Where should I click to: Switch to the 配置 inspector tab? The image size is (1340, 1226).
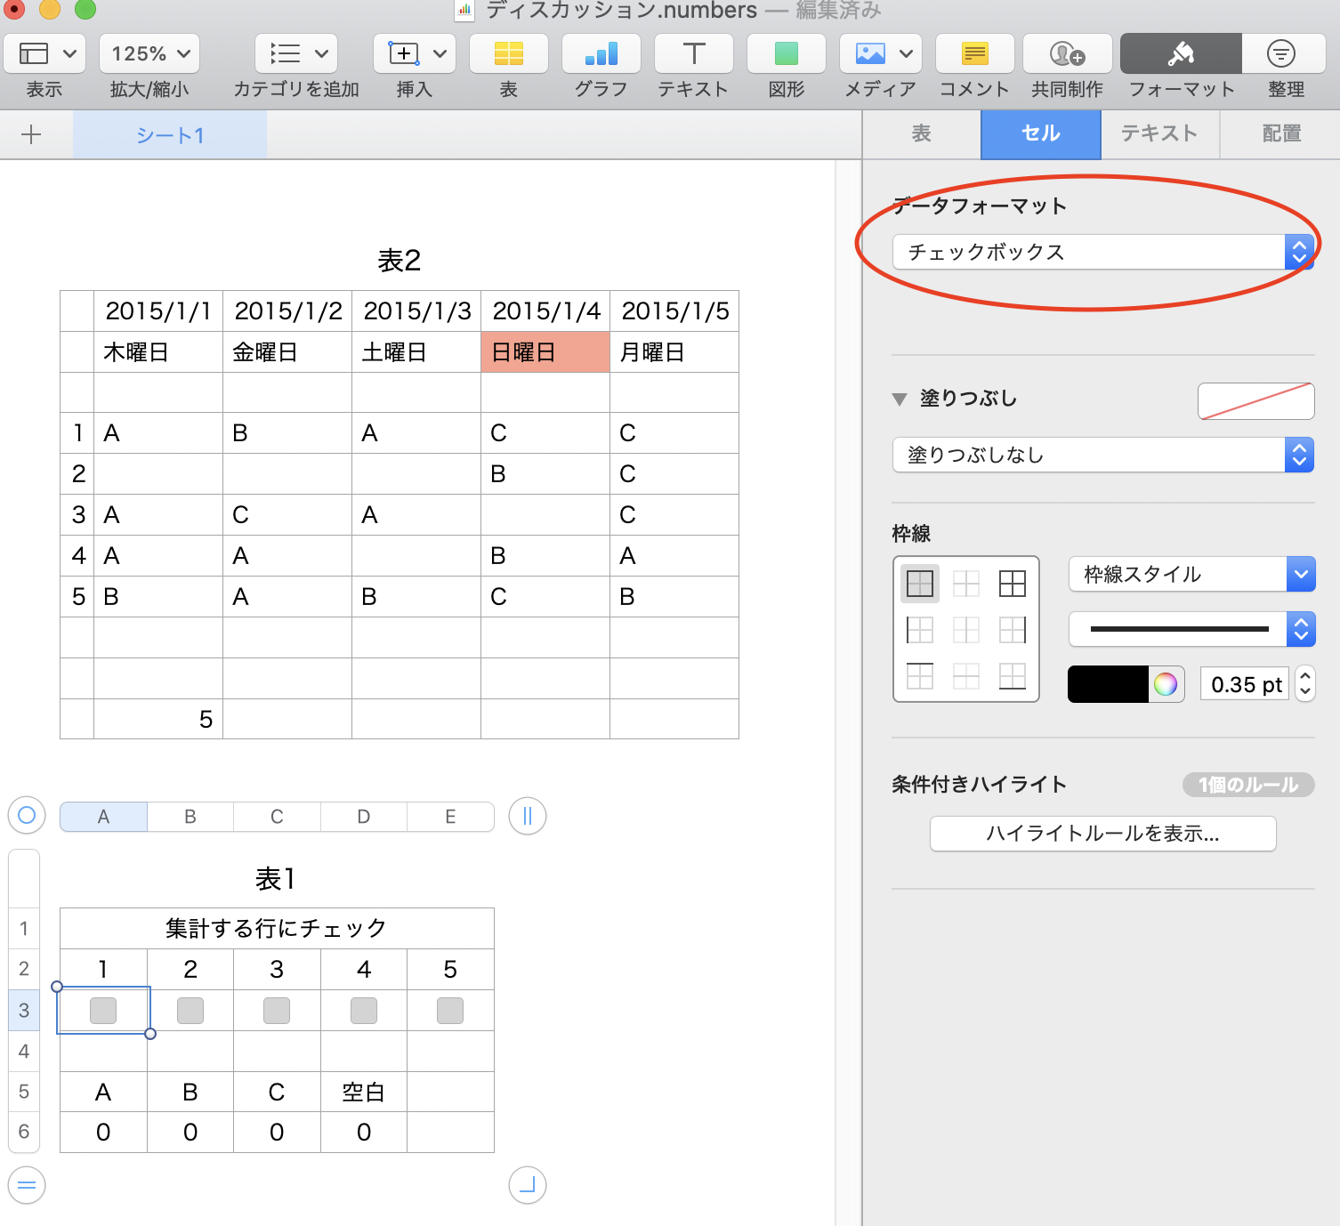point(1280,134)
